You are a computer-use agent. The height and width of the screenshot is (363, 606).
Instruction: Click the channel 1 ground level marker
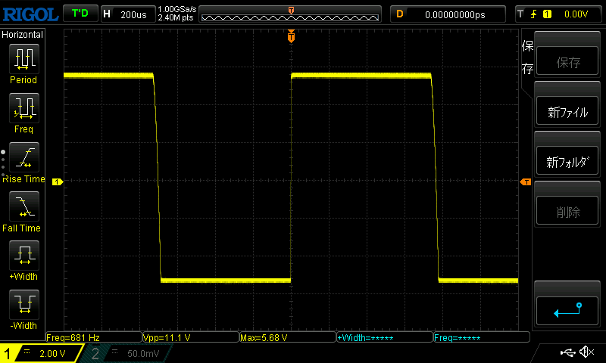pyautogui.click(x=58, y=181)
